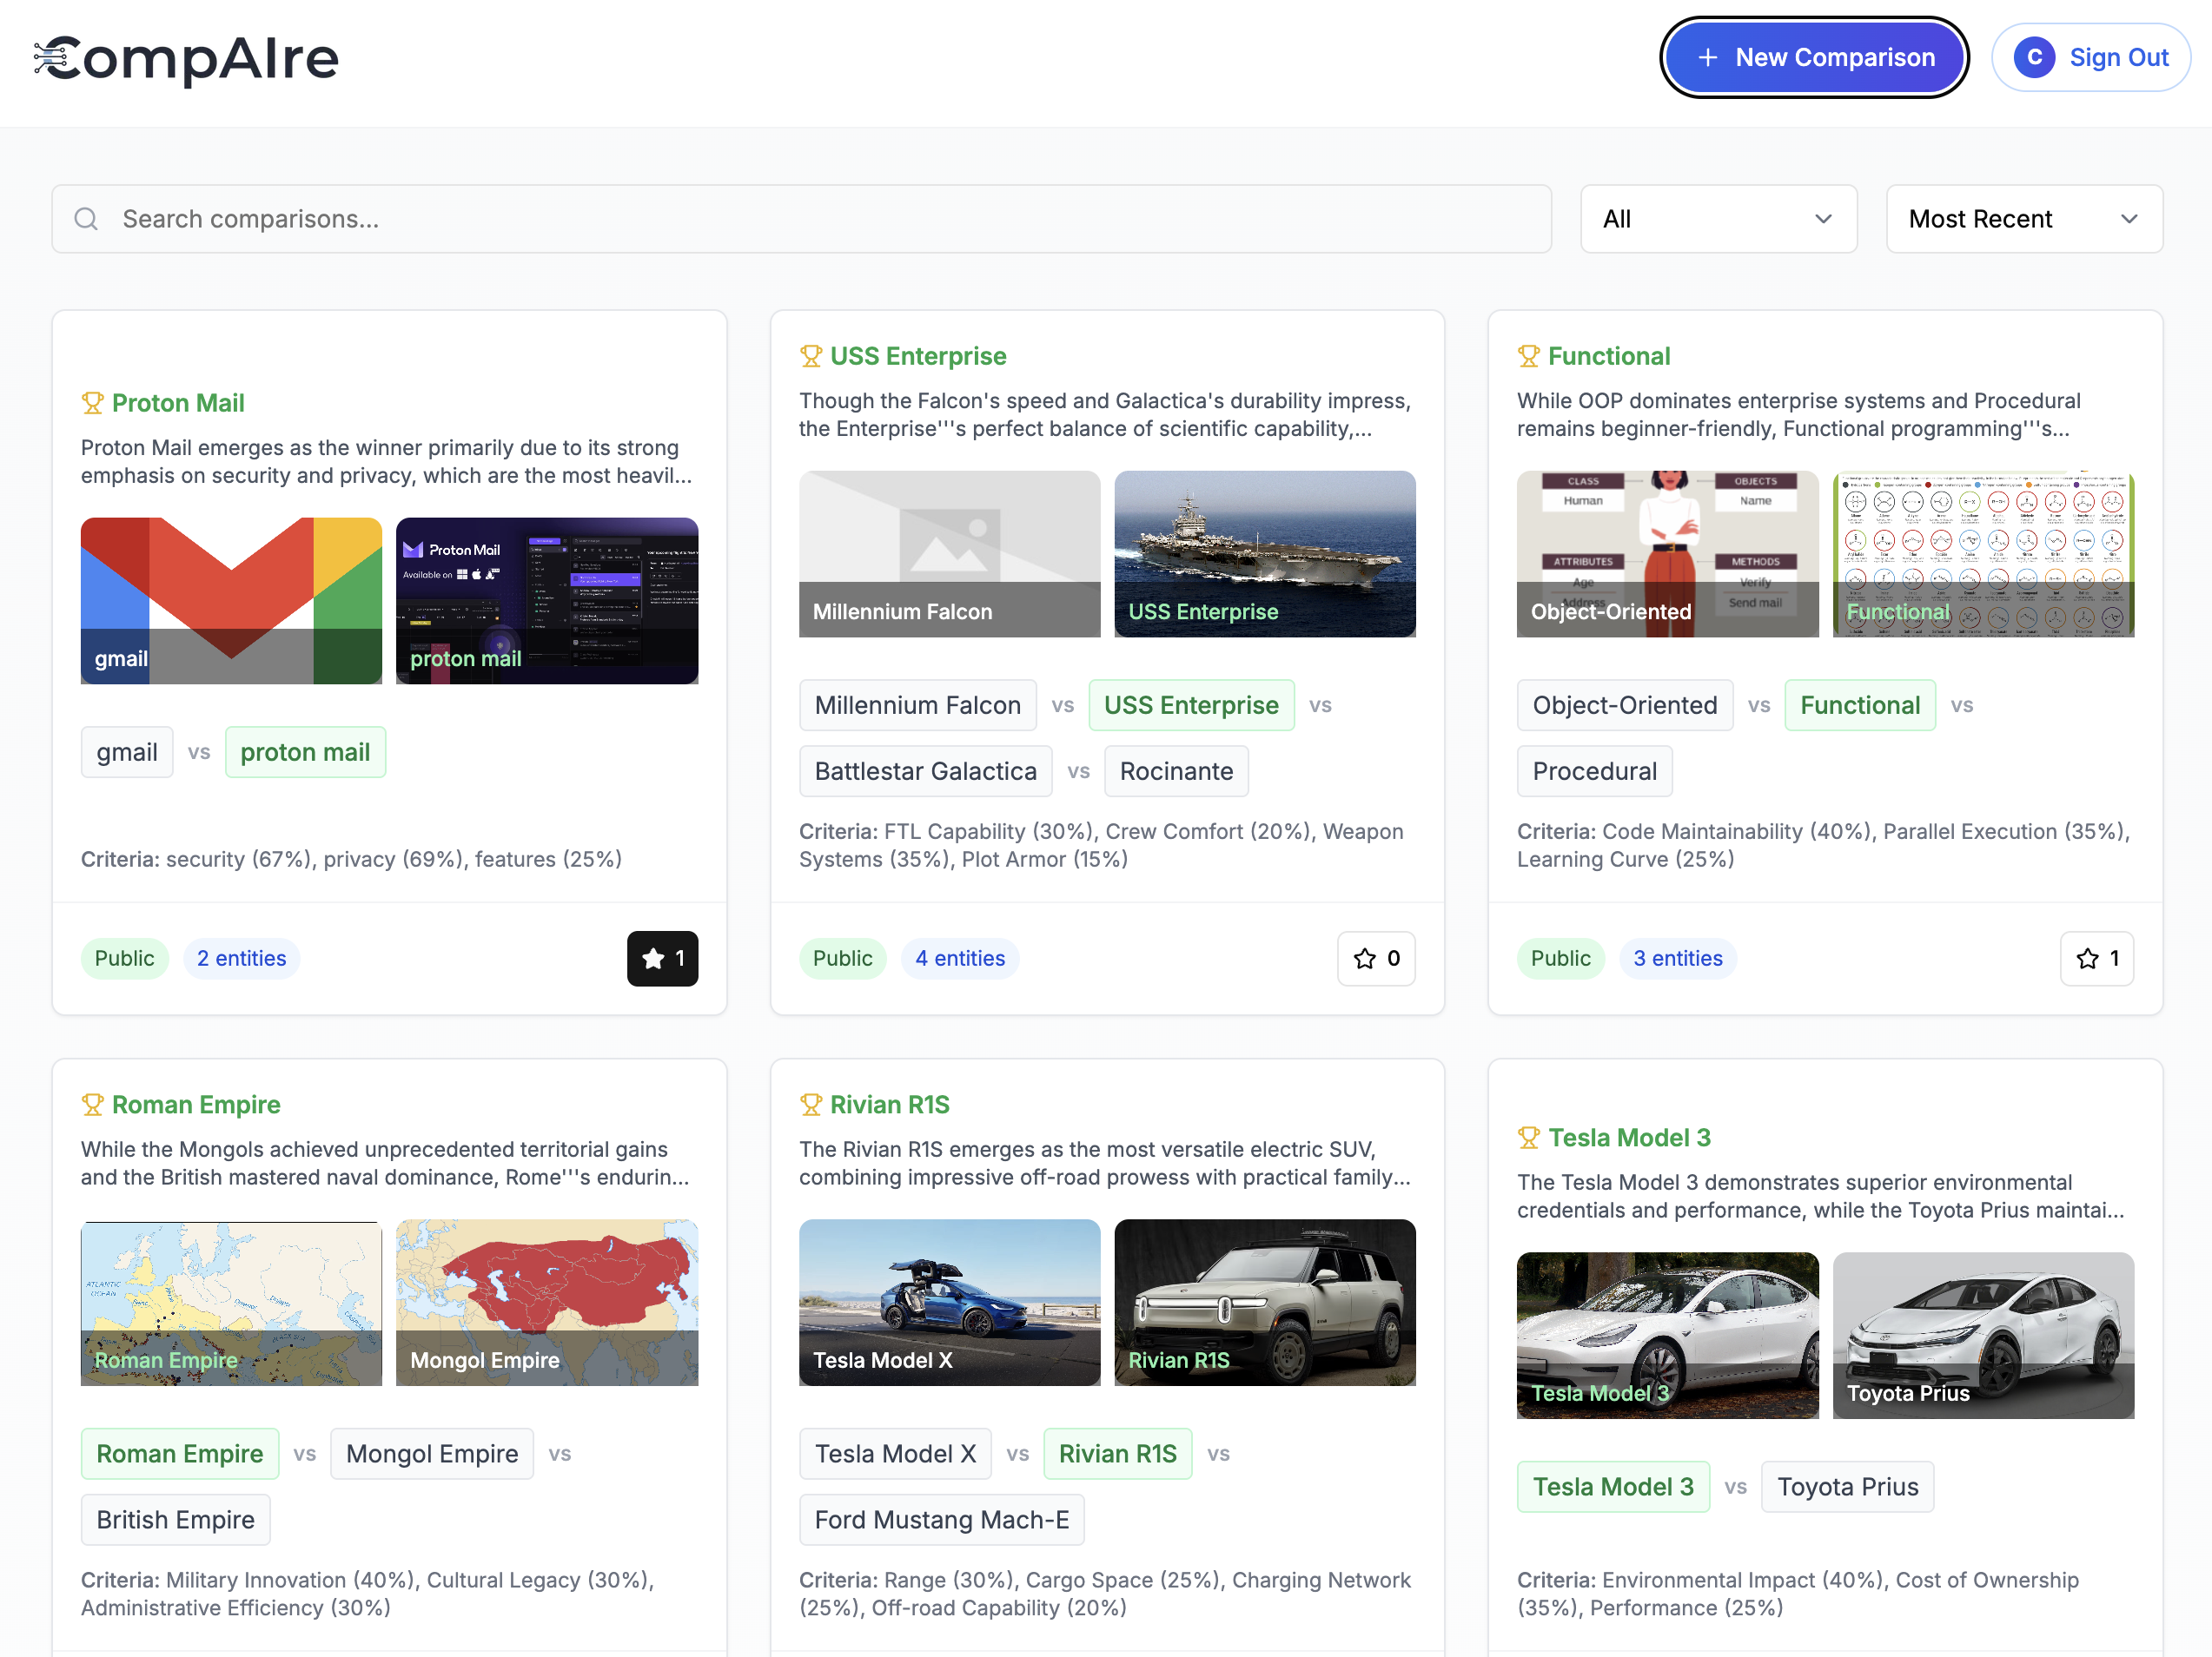Click the trophy icon beside Proton Mail
Screen dimensions: 2212x1657
pos(92,403)
